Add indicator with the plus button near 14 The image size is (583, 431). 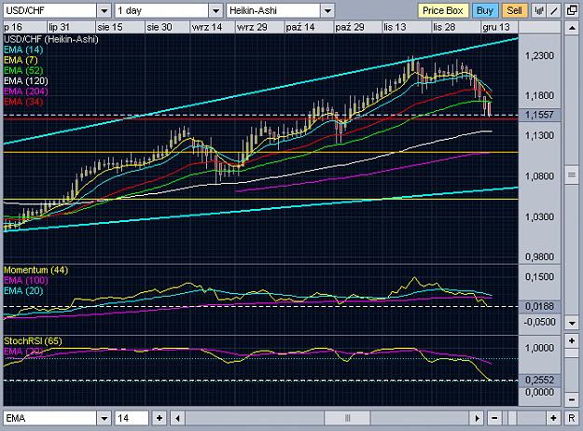[160, 418]
